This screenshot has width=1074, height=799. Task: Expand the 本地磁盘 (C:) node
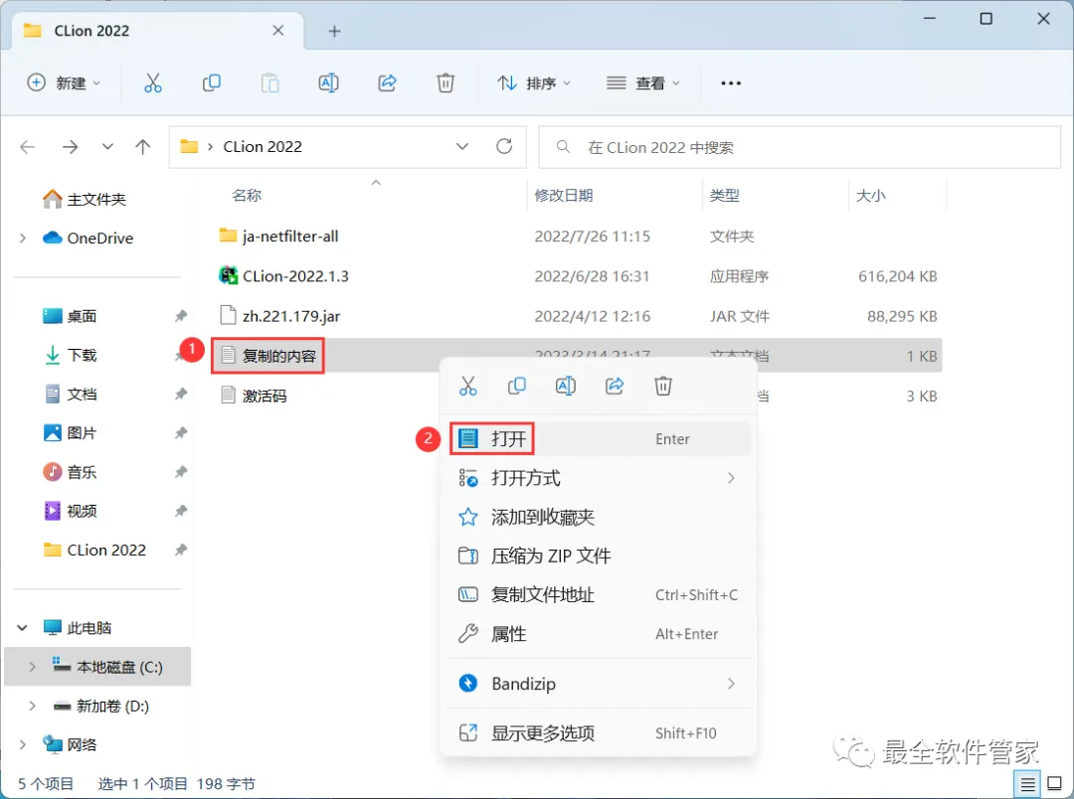click(32, 666)
